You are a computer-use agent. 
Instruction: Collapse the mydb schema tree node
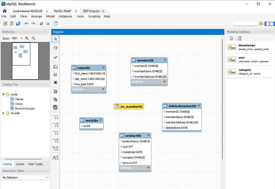tap(3, 94)
